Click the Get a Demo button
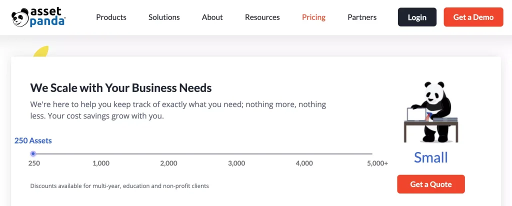The width and height of the screenshot is (512, 206). [x=473, y=17]
